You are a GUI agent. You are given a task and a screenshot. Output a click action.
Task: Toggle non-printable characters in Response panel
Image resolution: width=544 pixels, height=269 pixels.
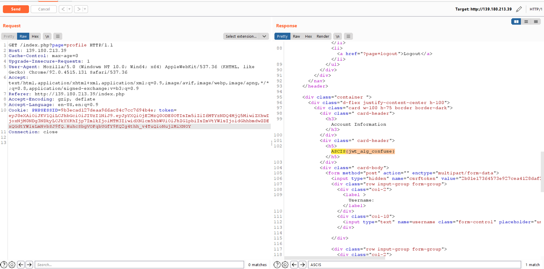(338, 36)
